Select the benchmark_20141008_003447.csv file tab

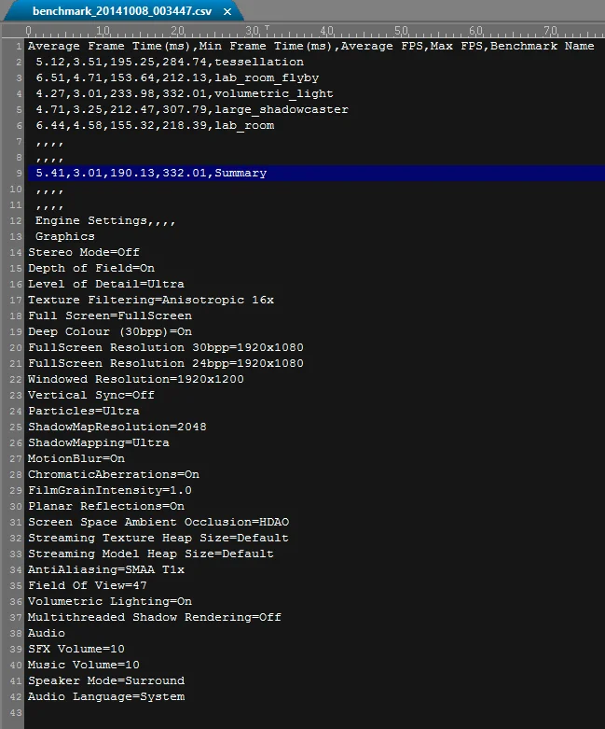(x=122, y=11)
